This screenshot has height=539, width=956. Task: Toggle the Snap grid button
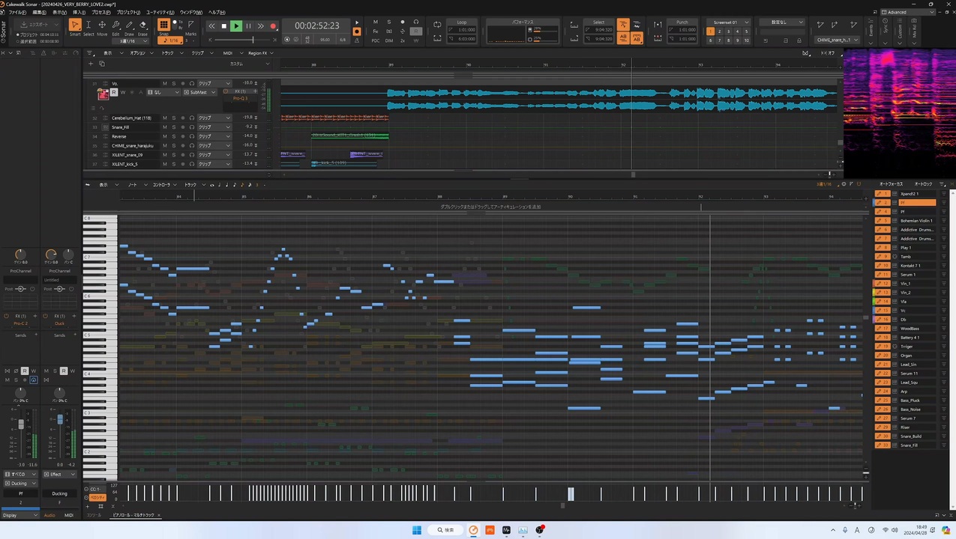tap(163, 25)
